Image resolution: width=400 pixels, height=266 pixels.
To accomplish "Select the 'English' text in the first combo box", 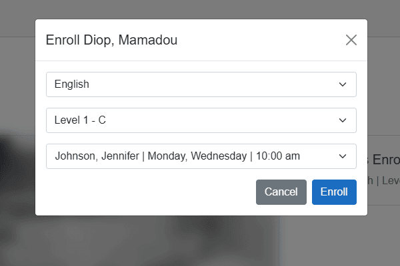I will [x=72, y=84].
